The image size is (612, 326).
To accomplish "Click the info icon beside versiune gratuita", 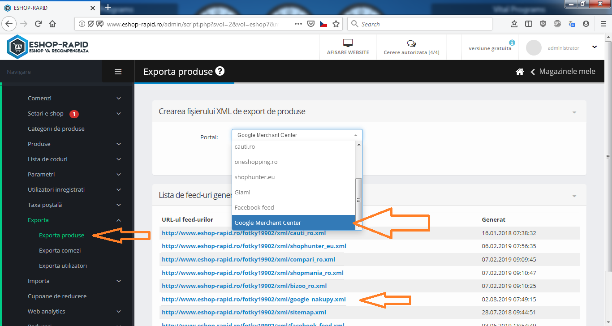I will pyautogui.click(x=512, y=43).
